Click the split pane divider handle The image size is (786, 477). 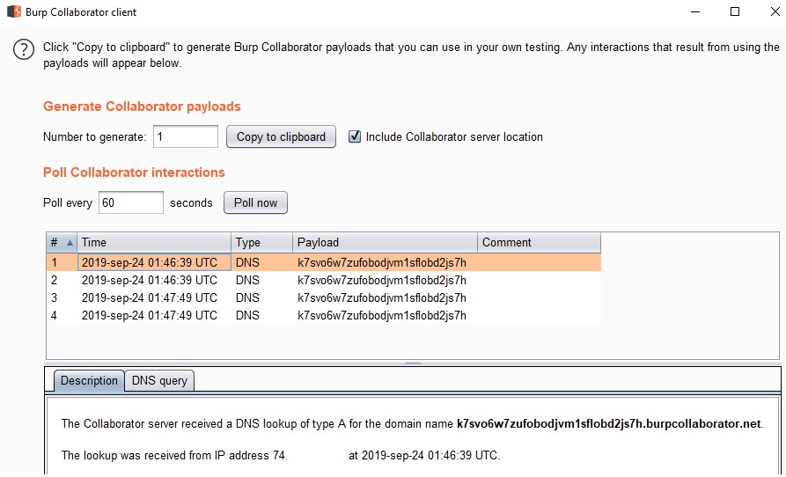[413, 363]
